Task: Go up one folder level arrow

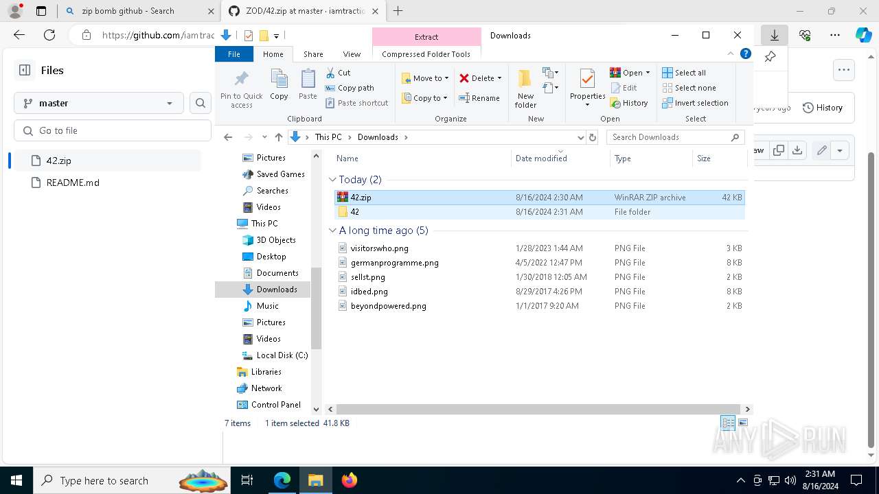Action: tap(278, 137)
